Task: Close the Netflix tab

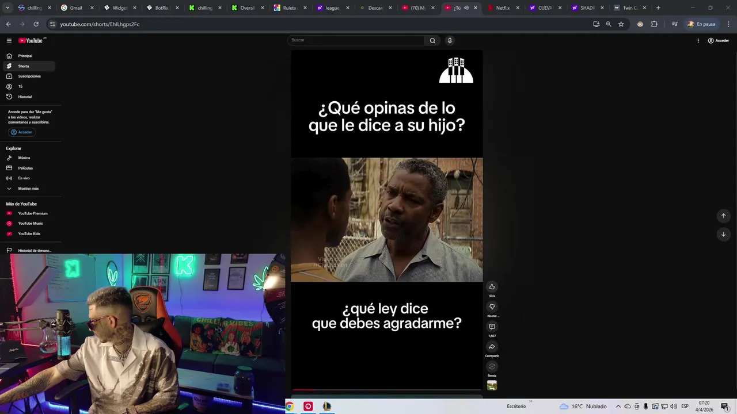Action: (x=517, y=8)
